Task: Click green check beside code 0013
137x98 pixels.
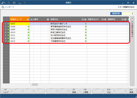Action: click(28, 41)
